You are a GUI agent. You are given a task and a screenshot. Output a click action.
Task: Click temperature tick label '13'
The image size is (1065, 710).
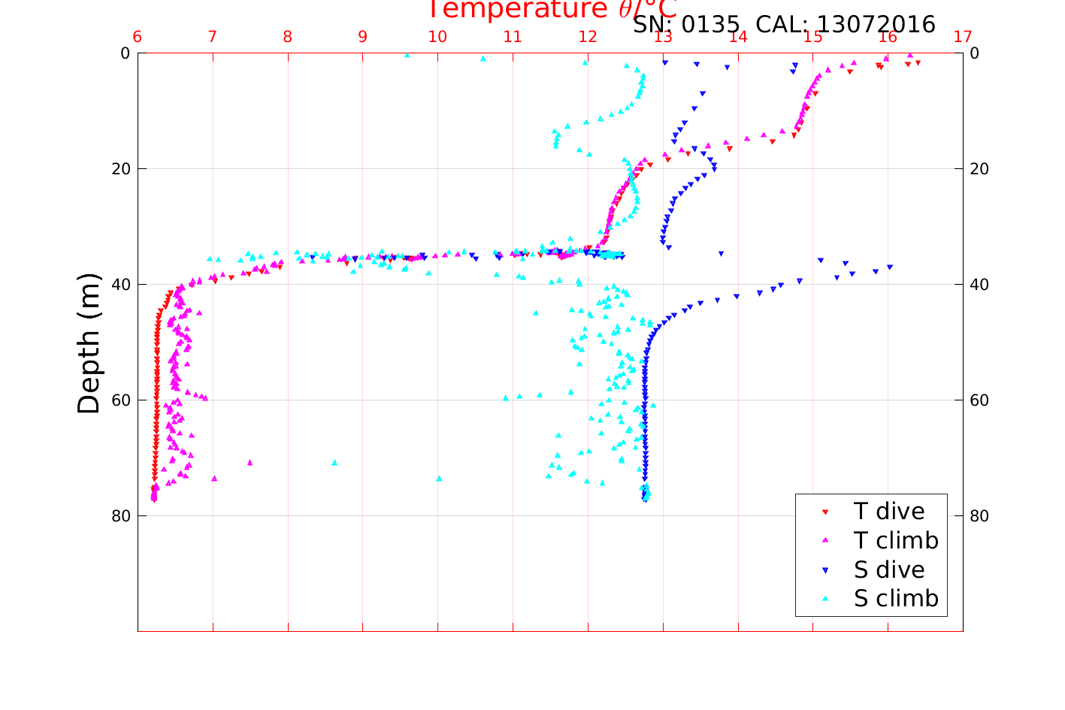(663, 37)
